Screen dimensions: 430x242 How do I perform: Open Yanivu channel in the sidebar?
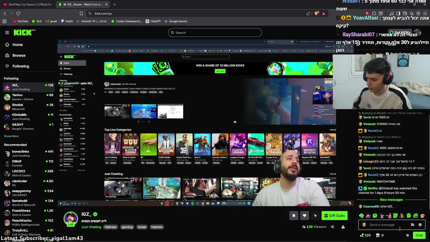click(x=29, y=97)
